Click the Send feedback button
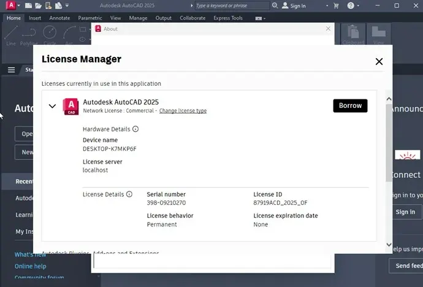The image size is (423, 287). click(406, 266)
